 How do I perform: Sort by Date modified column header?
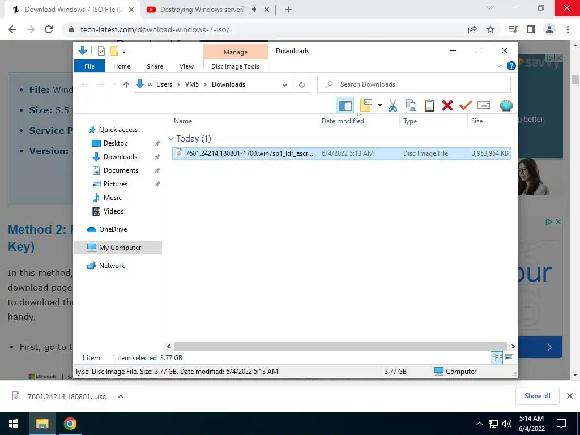tap(359, 121)
